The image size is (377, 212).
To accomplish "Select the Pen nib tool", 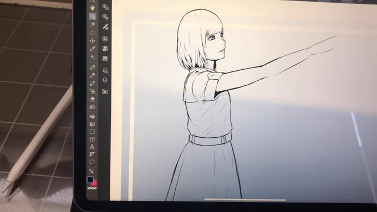I will [93, 67].
